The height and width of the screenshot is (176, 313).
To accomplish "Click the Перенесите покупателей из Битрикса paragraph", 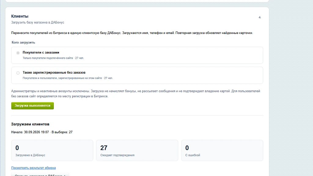I will pos(132,33).
